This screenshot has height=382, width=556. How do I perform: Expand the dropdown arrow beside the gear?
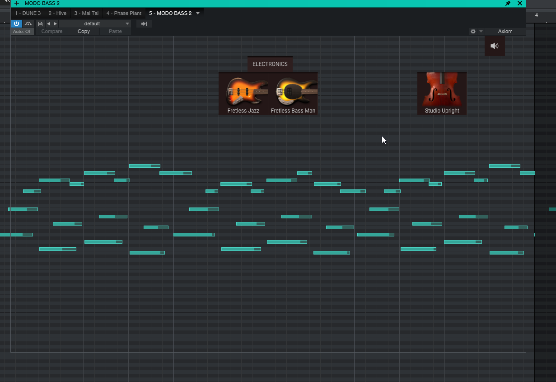481,32
